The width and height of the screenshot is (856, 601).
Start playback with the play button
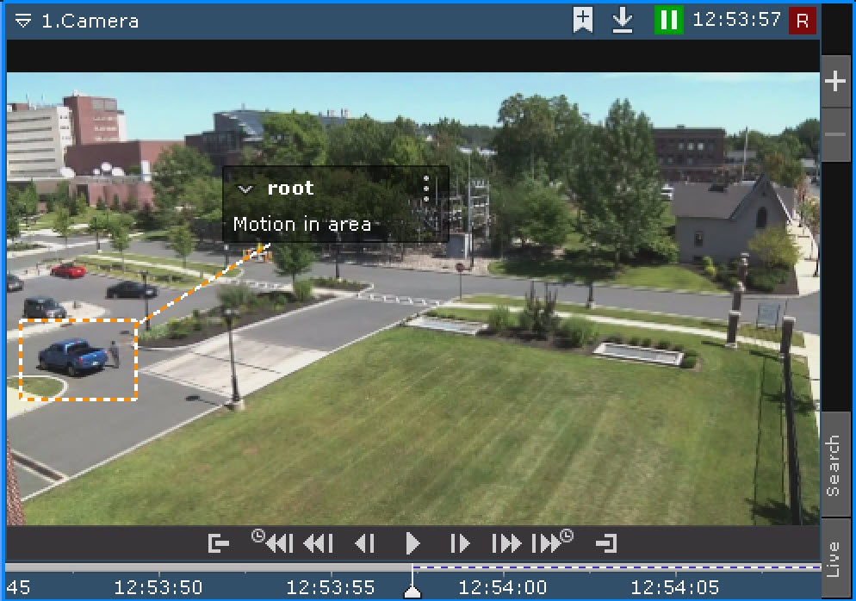point(412,543)
